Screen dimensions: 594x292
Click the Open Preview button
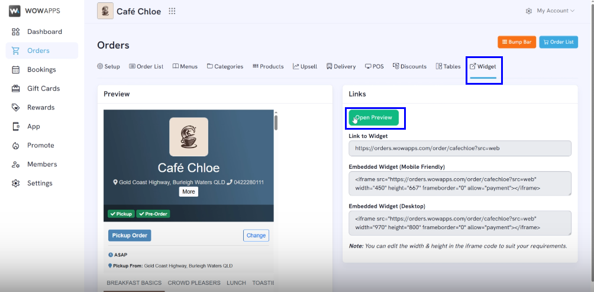tap(374, 117)
